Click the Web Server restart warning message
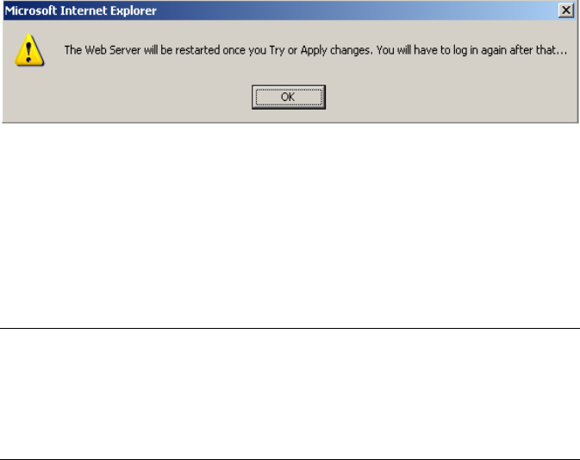580x460 pixels. [315, 50]
